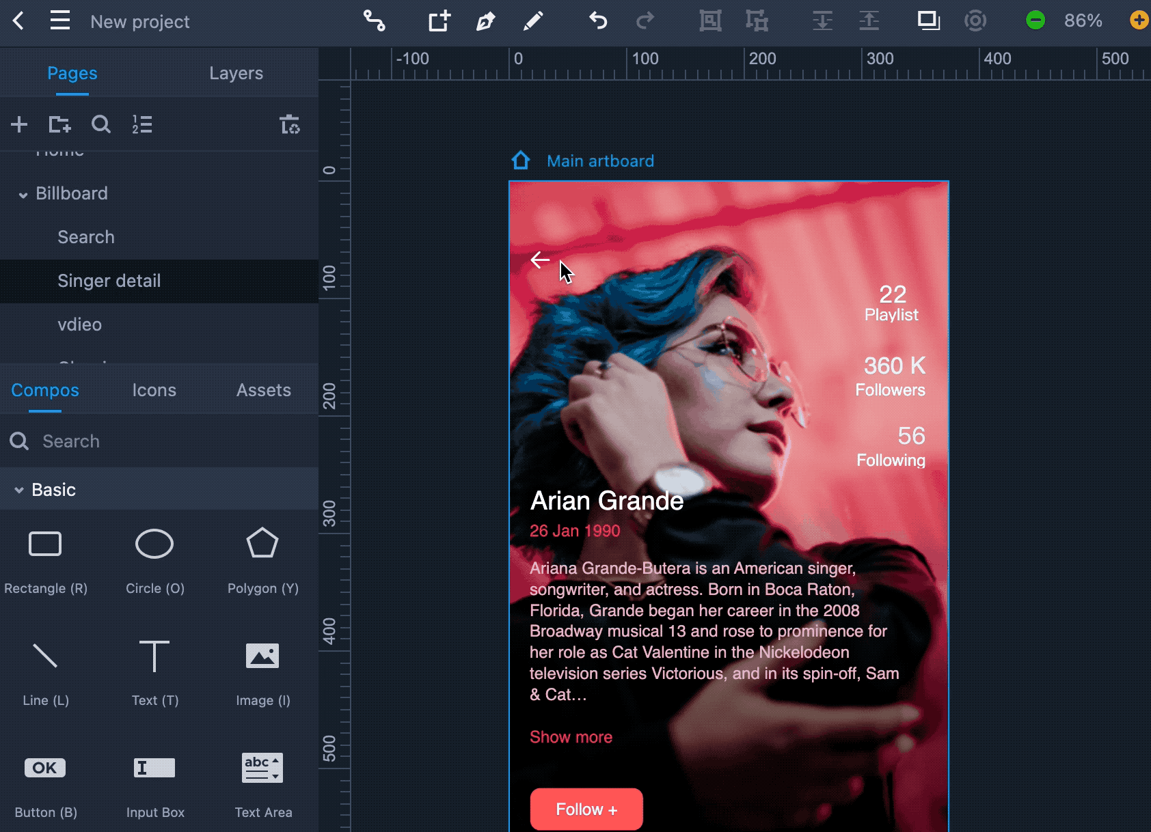Click the Main artboard label
The width and height of the screenshot is (1151, 832).
[600, 161]
